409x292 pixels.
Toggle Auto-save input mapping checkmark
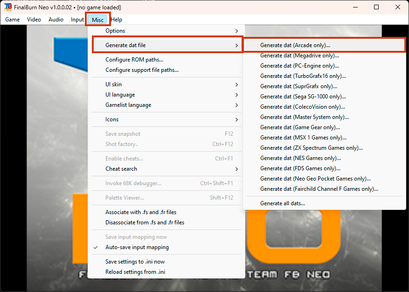[166, 247]
